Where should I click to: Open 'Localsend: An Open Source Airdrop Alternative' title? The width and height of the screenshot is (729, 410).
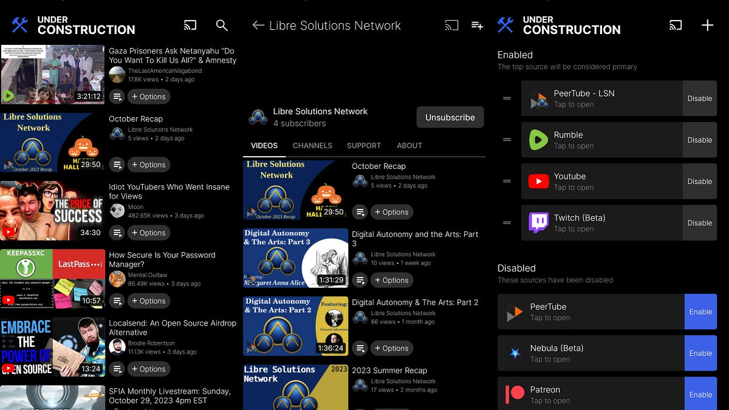(173, 328)
